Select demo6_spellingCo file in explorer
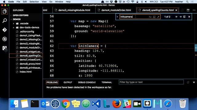This screenshot has width=197, height=110. click(x=26, y=56)
